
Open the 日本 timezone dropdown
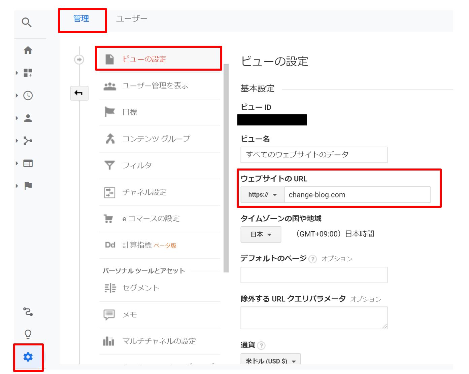[261, 234]
